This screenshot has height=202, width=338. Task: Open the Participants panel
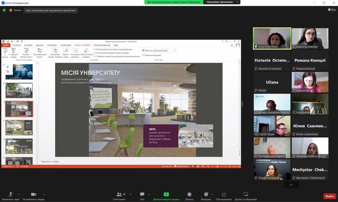(x=119, y=194)
